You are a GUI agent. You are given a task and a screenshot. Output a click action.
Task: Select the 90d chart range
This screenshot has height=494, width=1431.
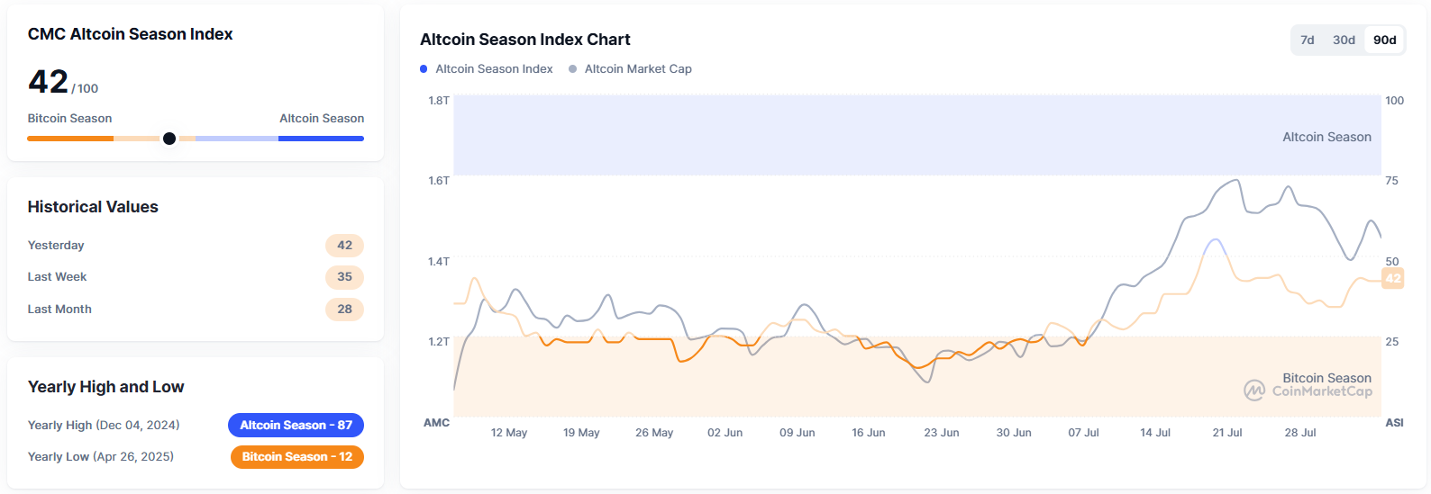1384,40
